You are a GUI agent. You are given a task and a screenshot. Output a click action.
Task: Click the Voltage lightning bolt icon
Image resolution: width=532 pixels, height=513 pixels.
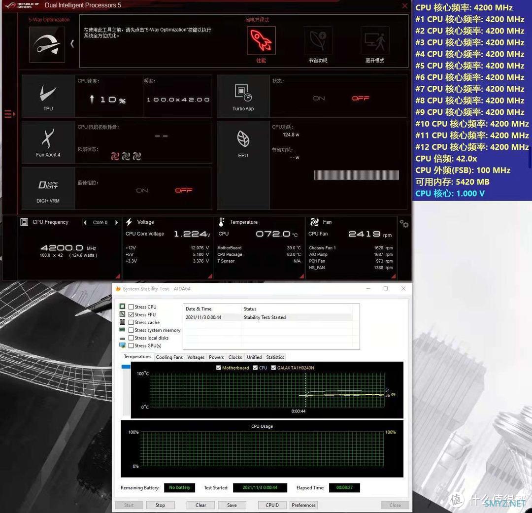tap(129, 222)
